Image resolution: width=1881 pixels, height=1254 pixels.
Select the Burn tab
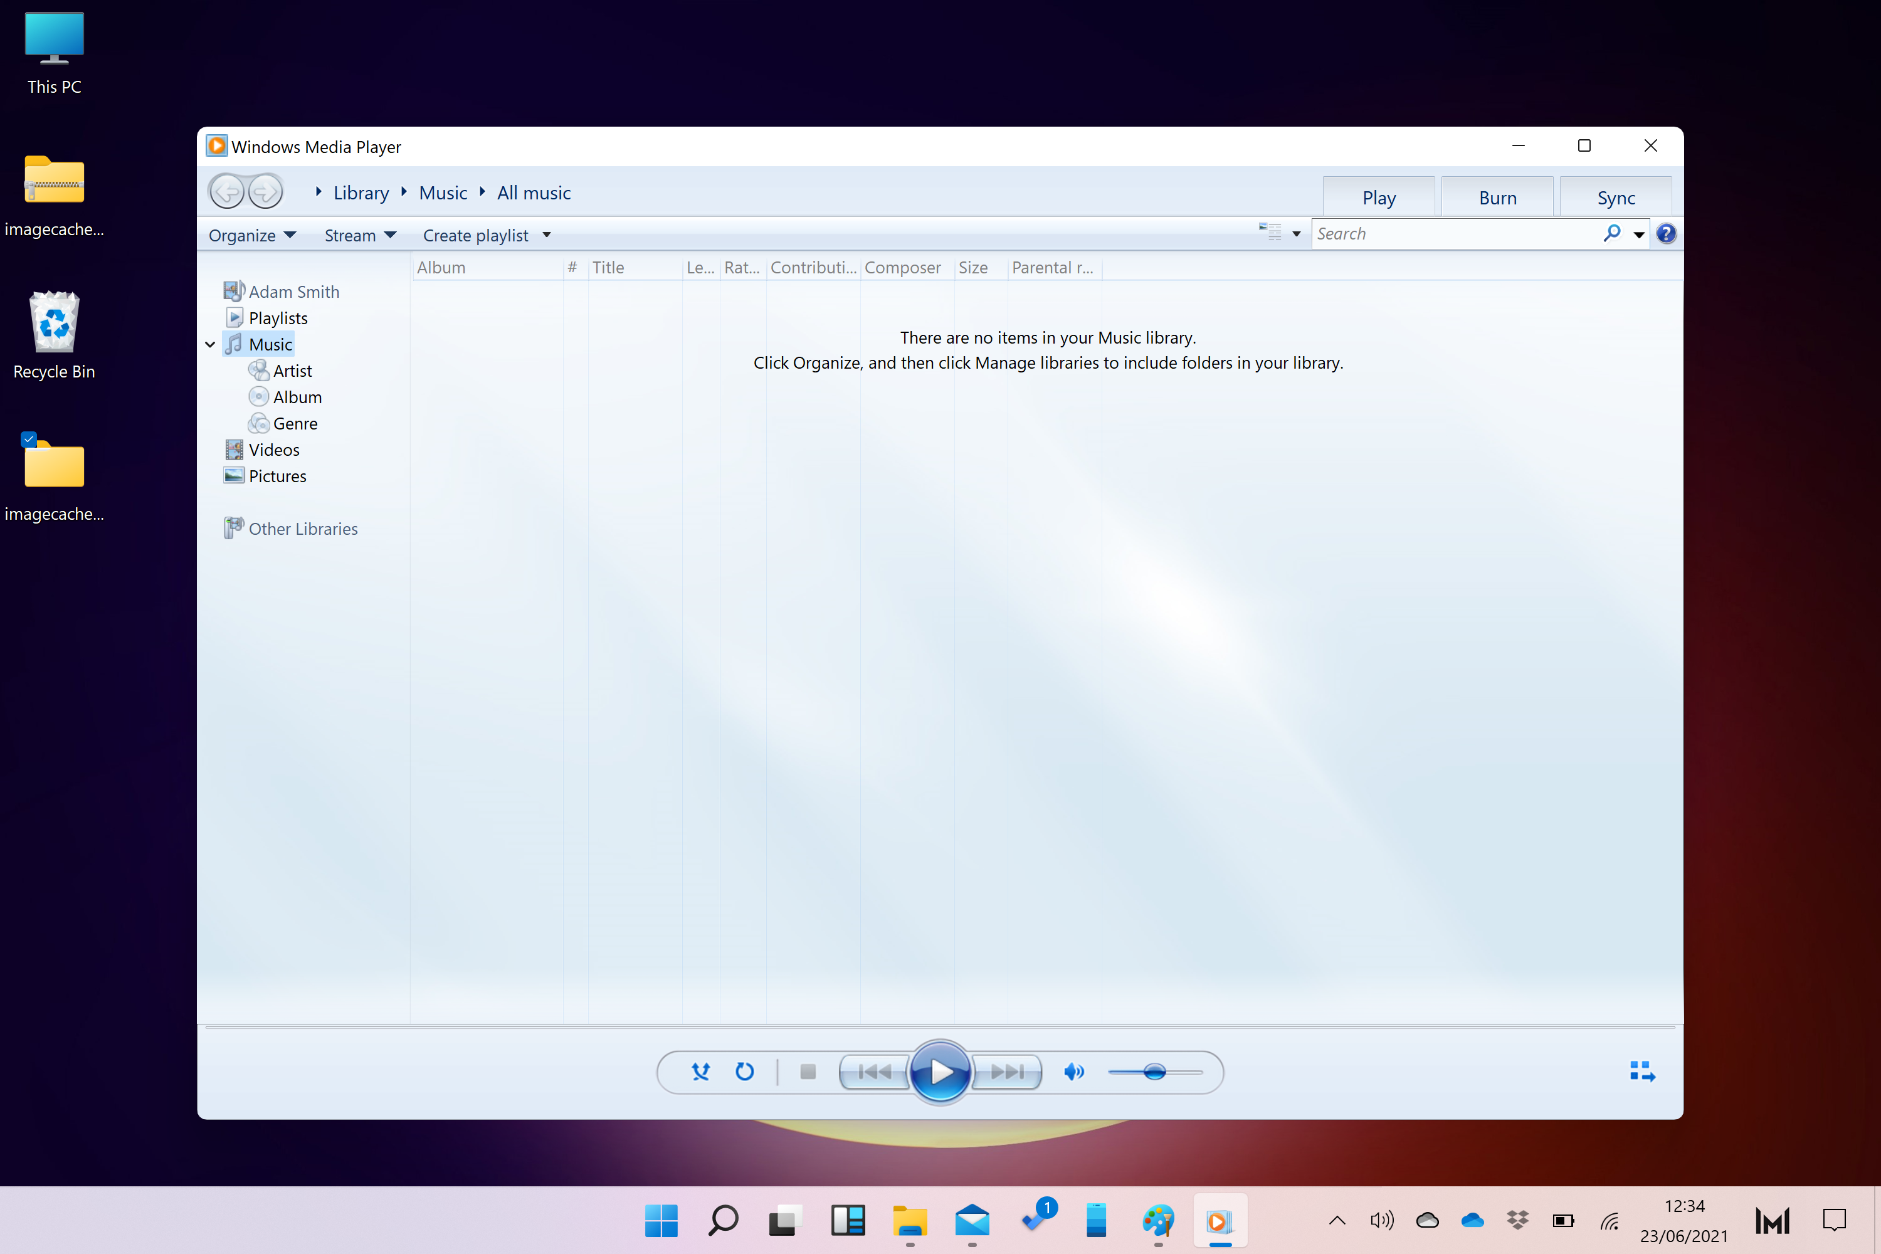[1496, 196]
